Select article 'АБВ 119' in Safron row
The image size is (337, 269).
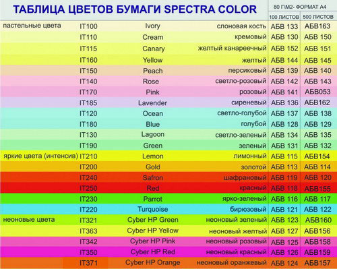[284, 178]
